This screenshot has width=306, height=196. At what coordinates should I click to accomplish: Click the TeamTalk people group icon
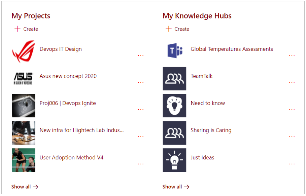(174, 78)
